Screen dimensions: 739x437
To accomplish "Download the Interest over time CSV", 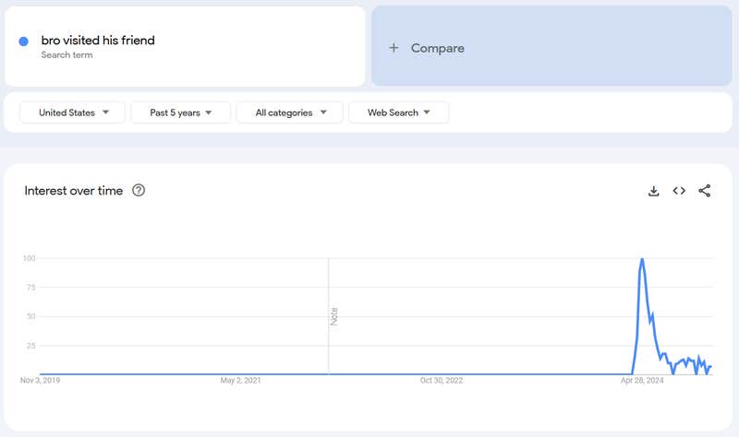I will click(654, 191).
